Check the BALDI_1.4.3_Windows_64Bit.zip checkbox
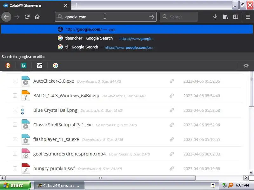The width and height of the screenshot is (254, 190). 15,96
